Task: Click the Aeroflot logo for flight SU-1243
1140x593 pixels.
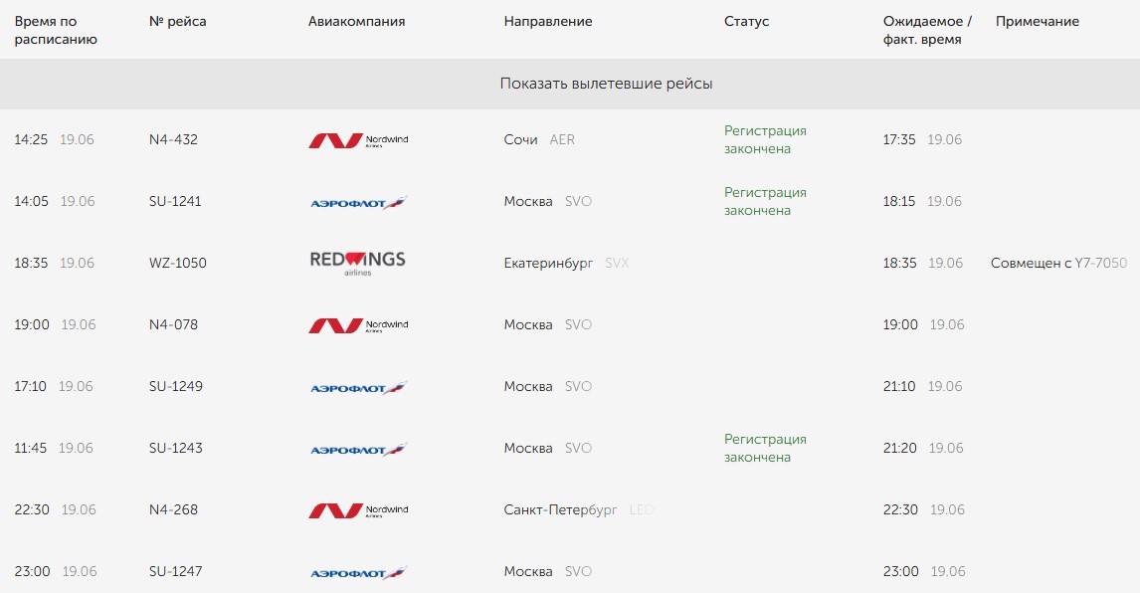Action: click(358, 450)
